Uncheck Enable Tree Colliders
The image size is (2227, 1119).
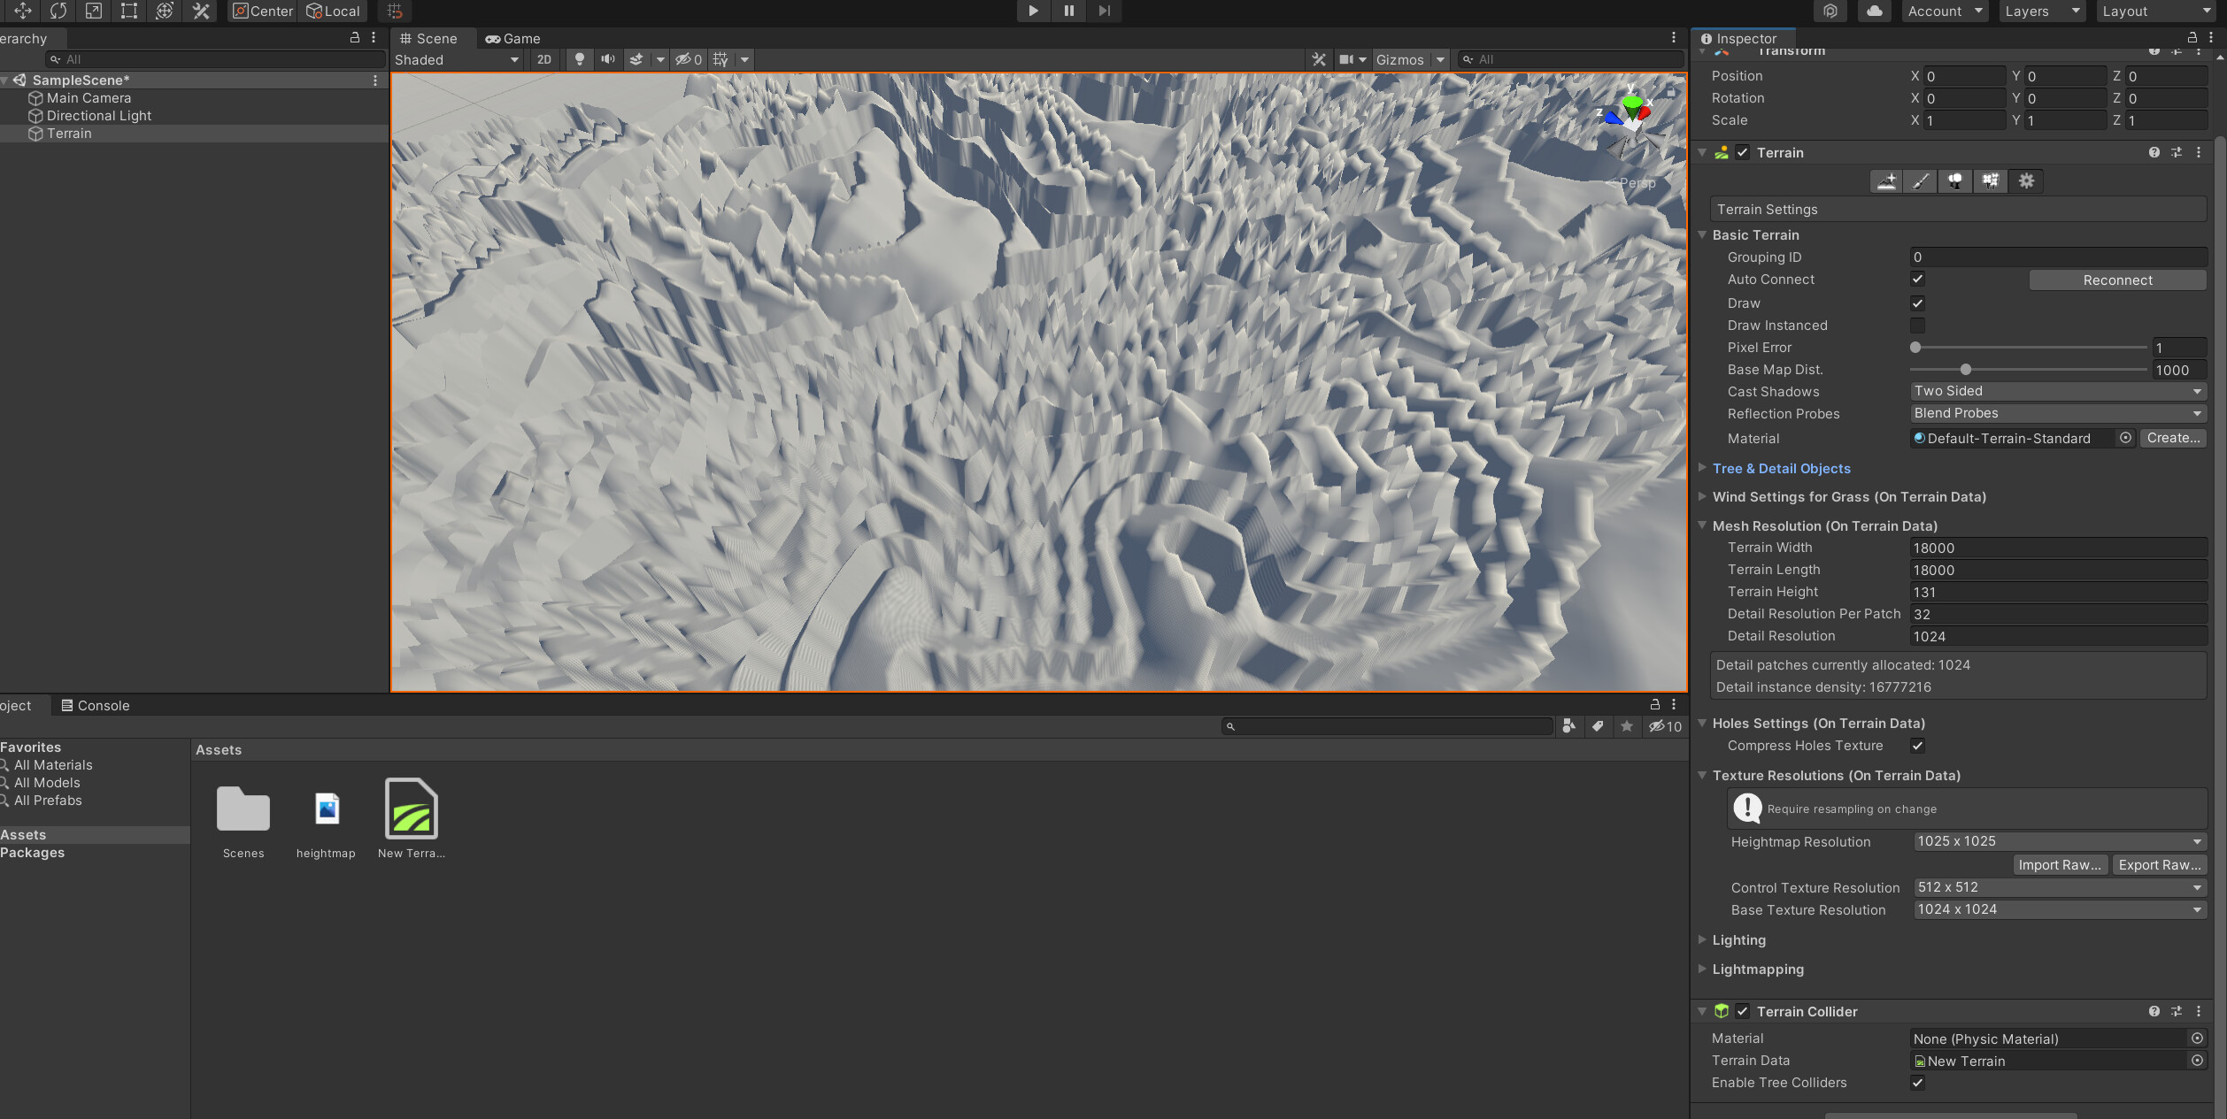tap(1917, 1082)
